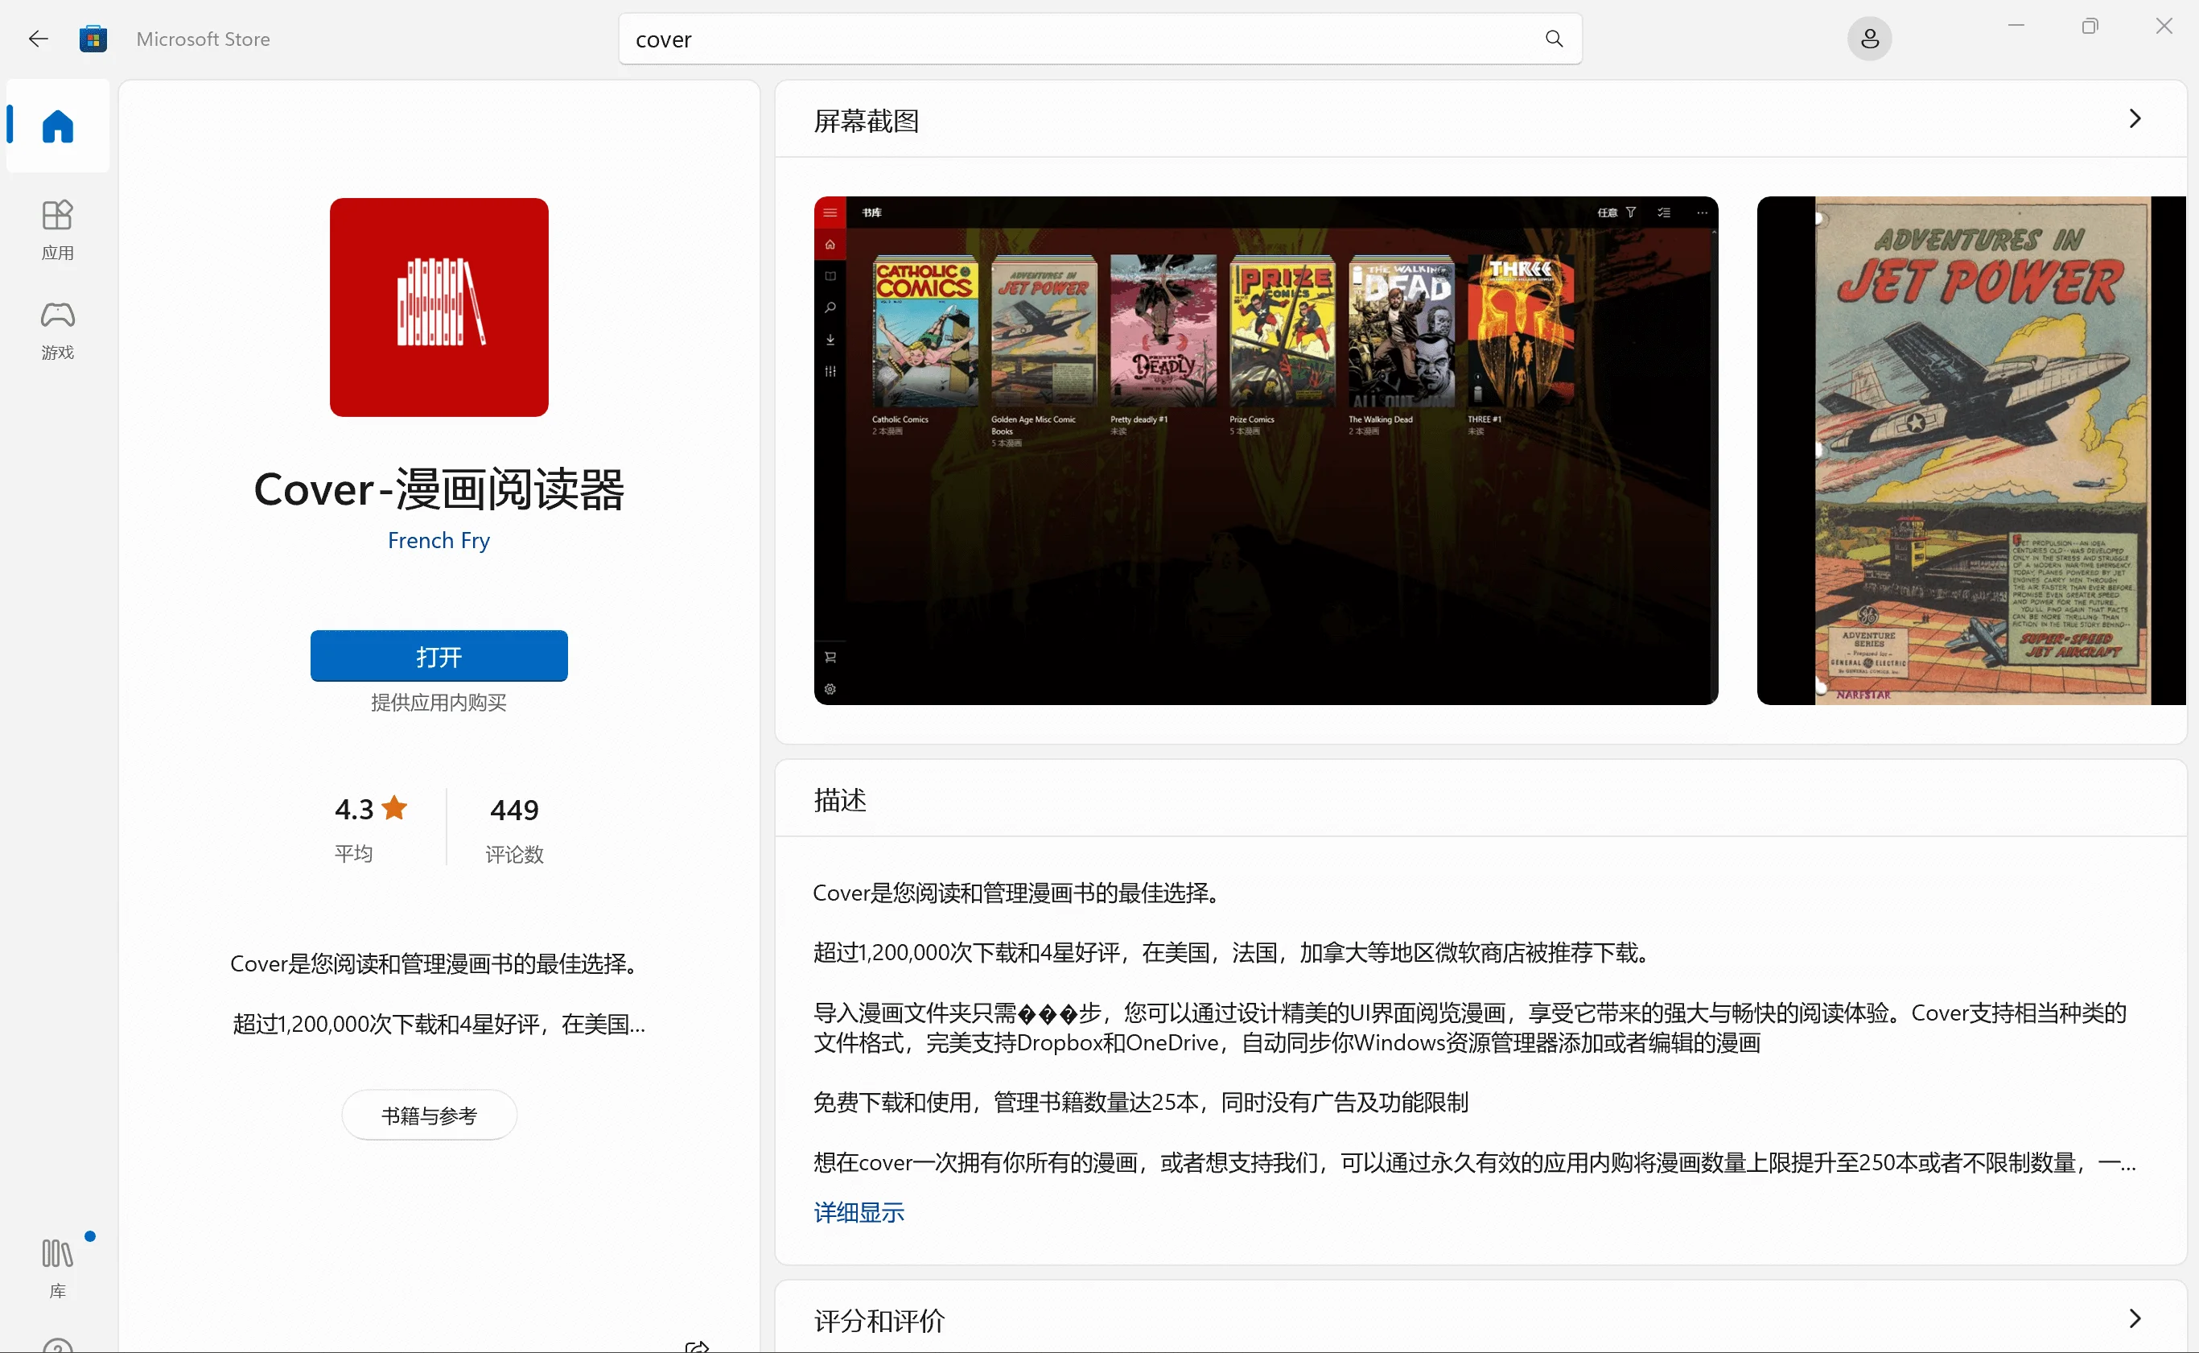The height and width of the screenshot is (1353, 2199).
Task: Click the search magnifier icon
Action: click(x=1554, y=39)
